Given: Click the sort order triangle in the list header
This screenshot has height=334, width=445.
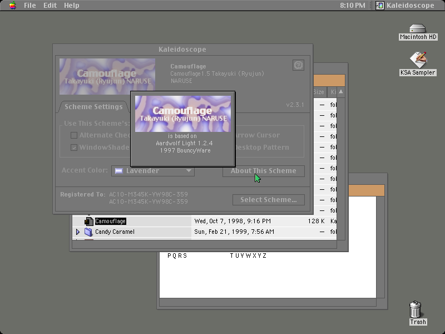Looking at the screenshot, I should click(x=341, y=92).
